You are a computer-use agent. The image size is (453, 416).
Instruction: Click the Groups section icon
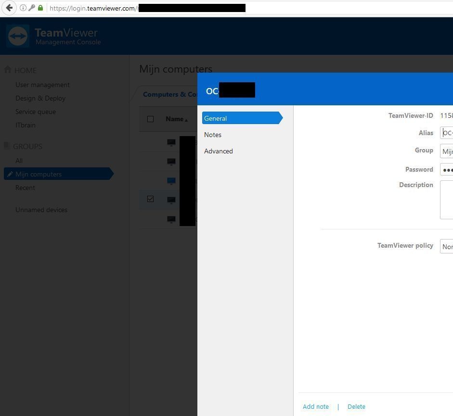click(7, 146)
